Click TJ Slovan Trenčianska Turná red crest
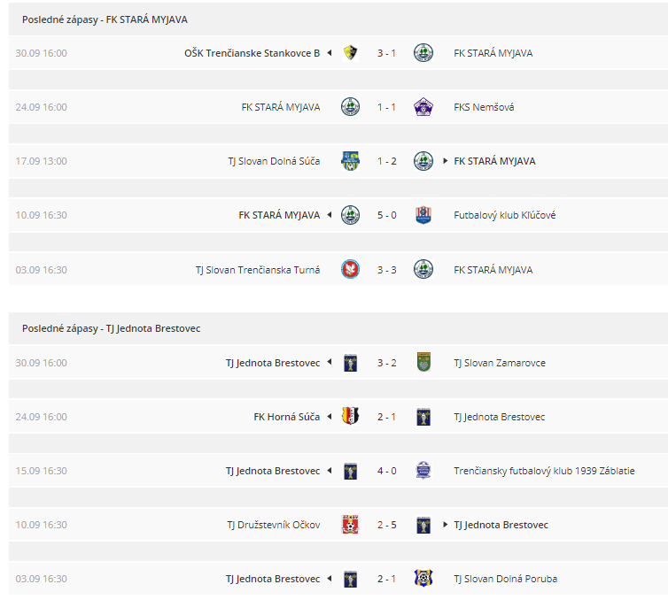This screenshot has height=615, width=668. tap(350, 269)
